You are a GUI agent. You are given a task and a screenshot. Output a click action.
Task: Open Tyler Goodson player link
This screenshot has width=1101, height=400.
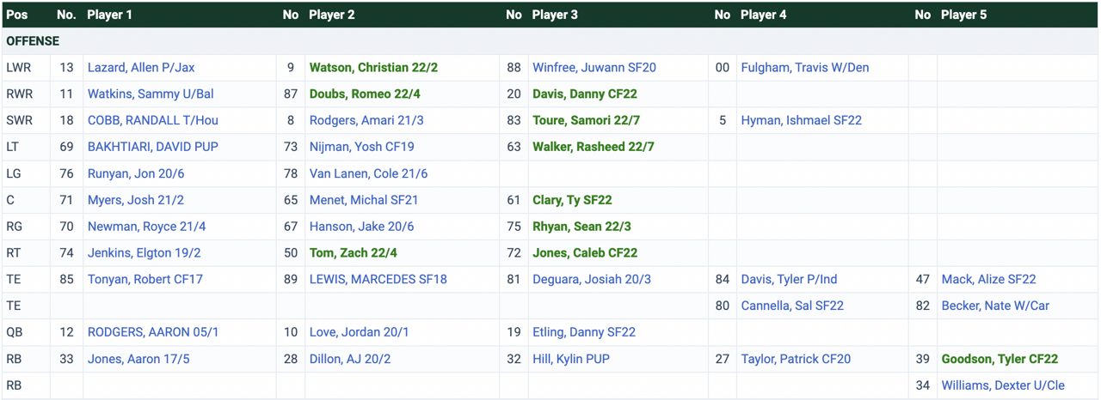coord(1000,359)
